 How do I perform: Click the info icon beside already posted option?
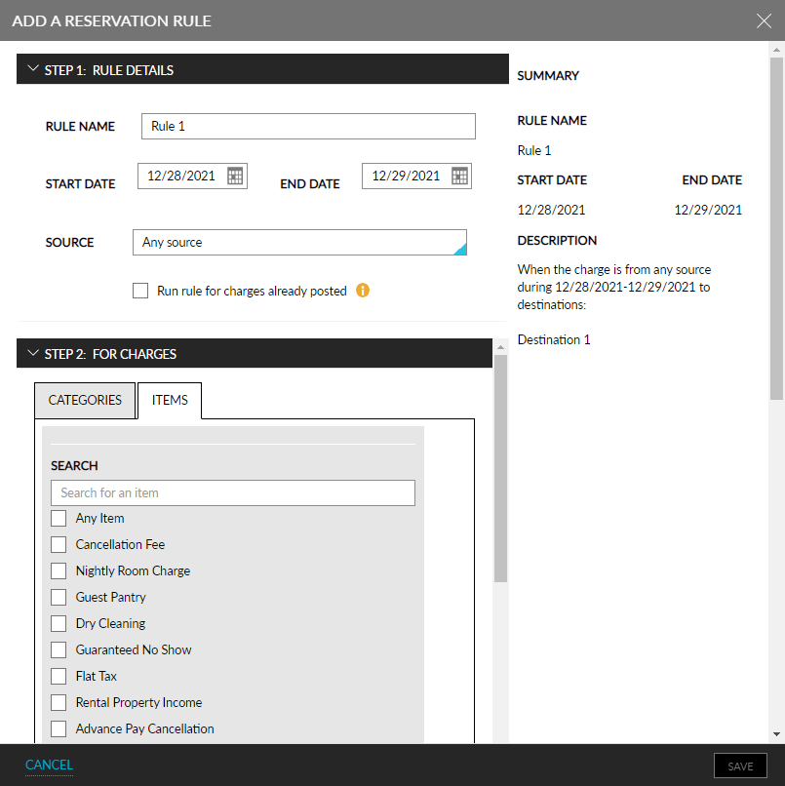pyautogui.click(x=361, y=292)
